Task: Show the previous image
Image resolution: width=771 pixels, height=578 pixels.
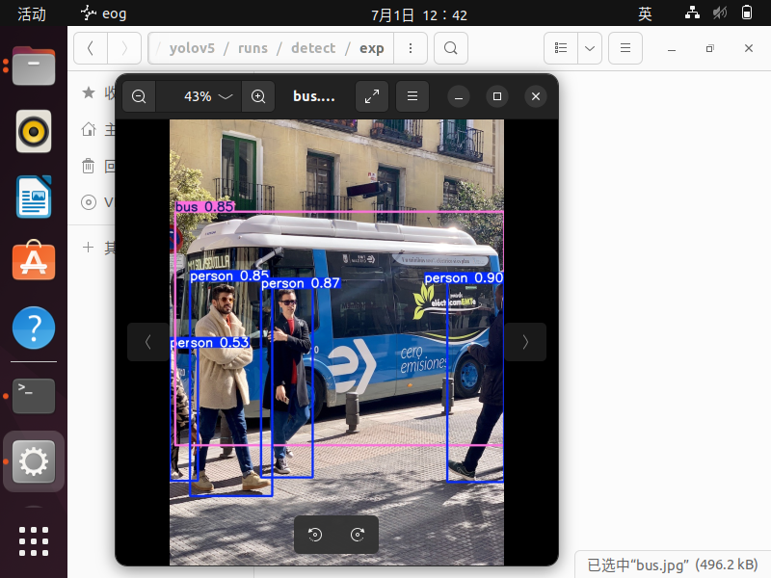Action: pyautogui.click(x=147, y=342)
